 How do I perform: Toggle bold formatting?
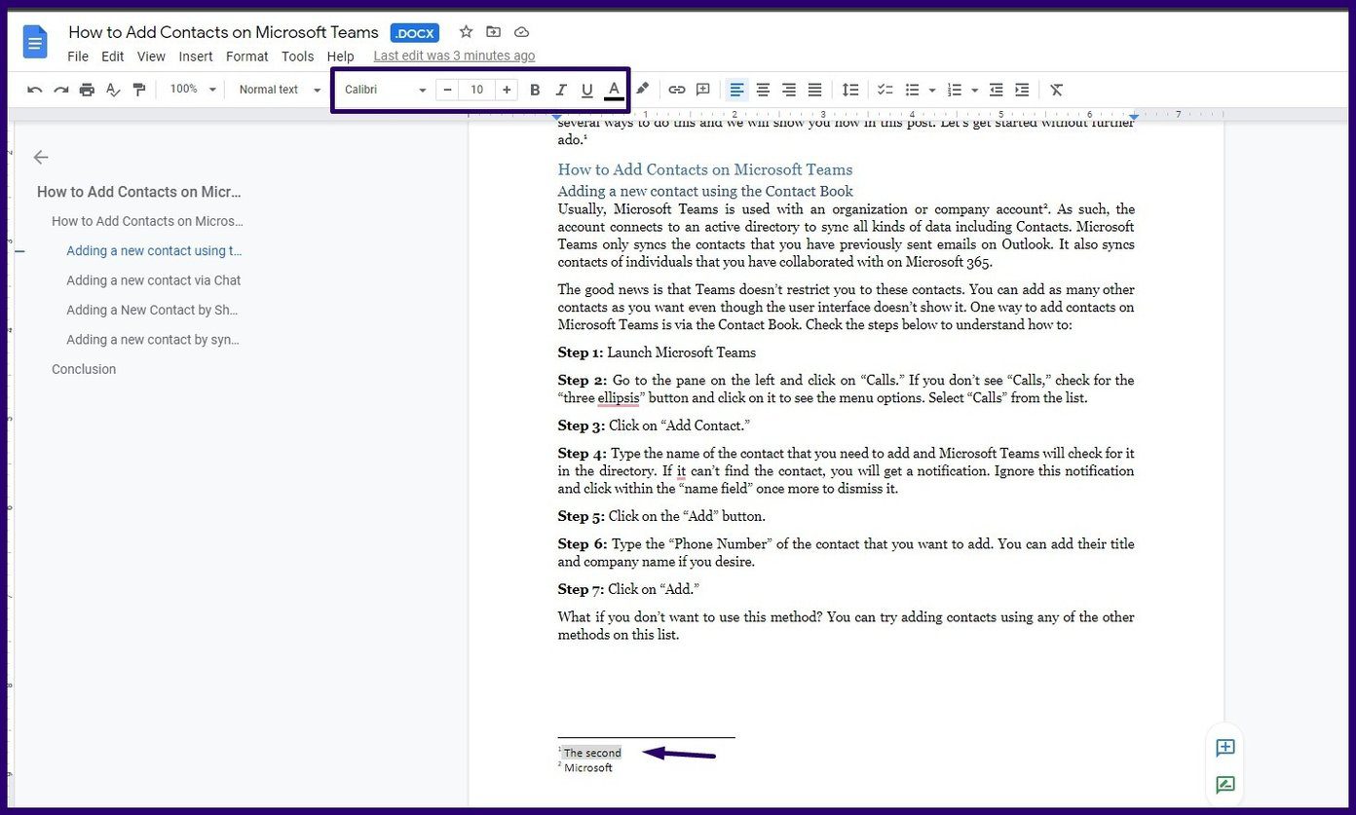click(535, 90)
